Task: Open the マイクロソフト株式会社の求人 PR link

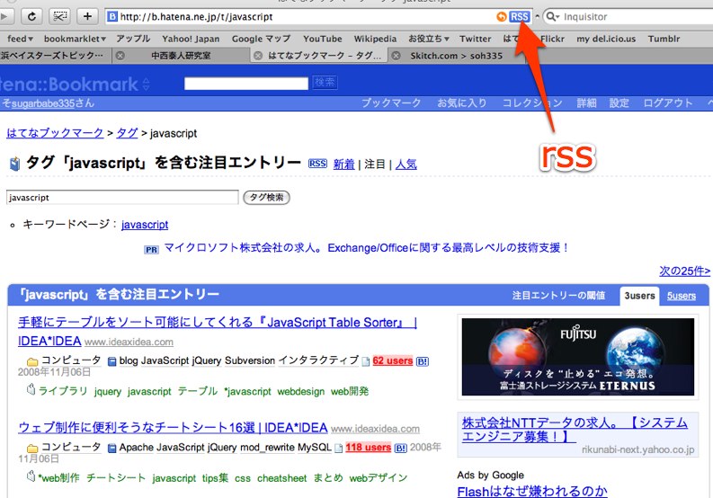Action: pyautogui.click(x=367, y=248)
